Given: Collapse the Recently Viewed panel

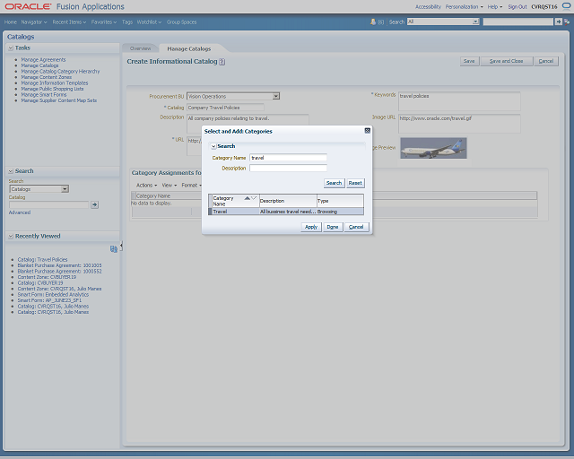Looking at the screenshot, I should 11,236.
